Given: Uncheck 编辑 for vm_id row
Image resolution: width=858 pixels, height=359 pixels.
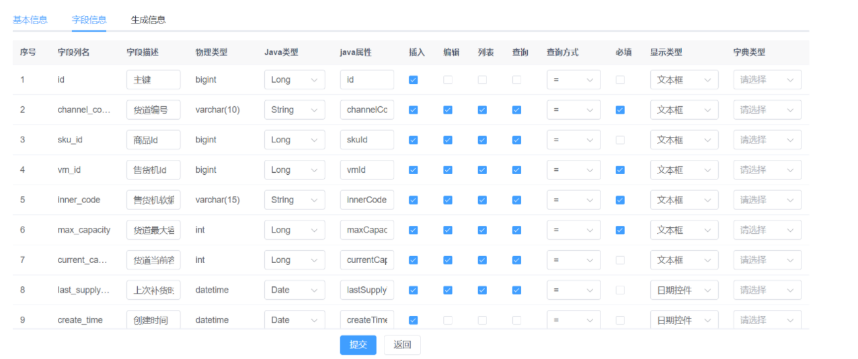Looking at the screenshot, I should pyautogui.click(x=448, y=170).
